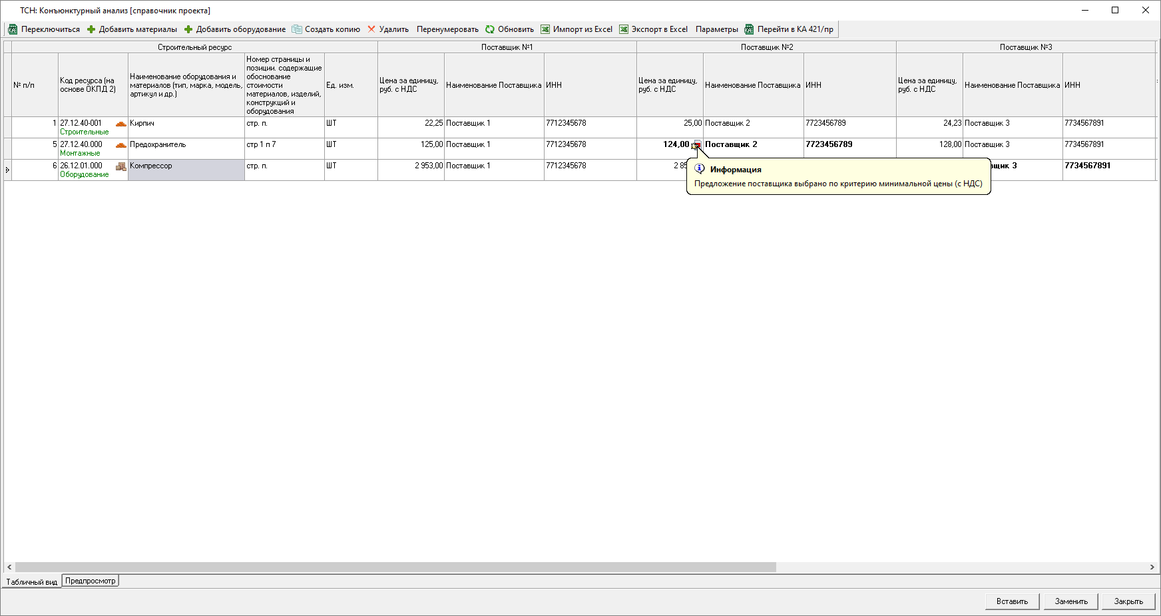This screenshot has height=616, width=1161.
Task: Go to КА 421/пр
Action: pos(789,29)
